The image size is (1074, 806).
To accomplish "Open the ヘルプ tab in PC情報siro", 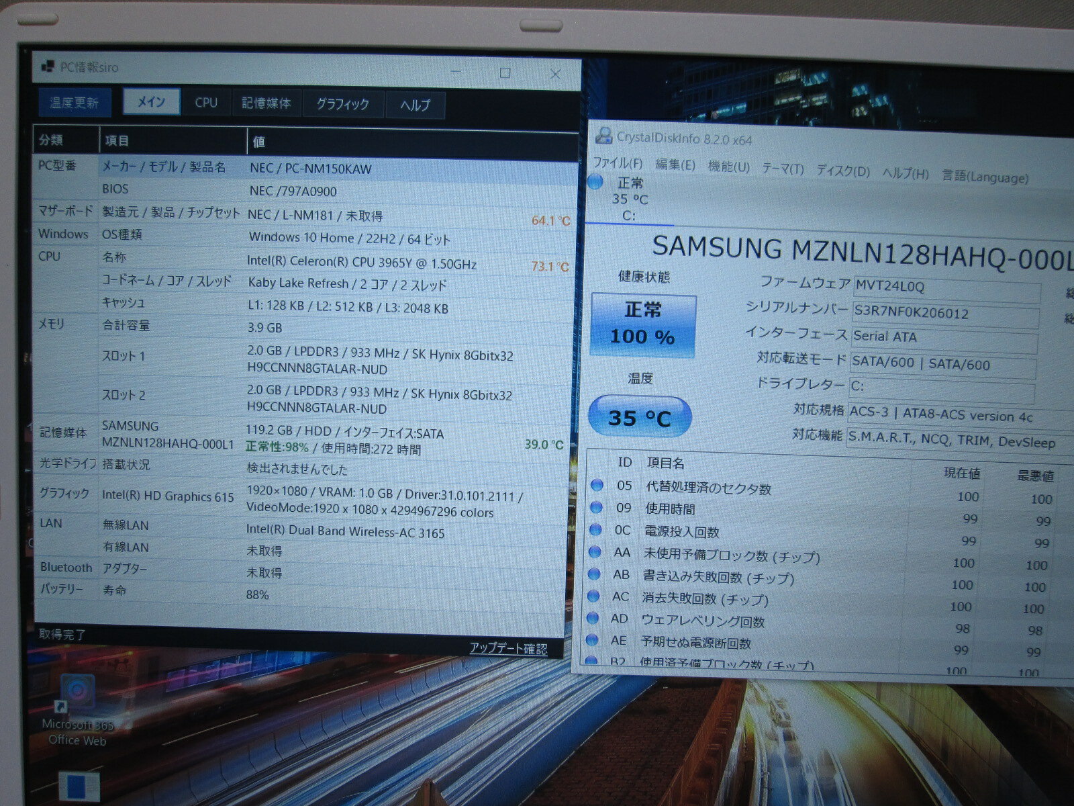I will [416, 105].
